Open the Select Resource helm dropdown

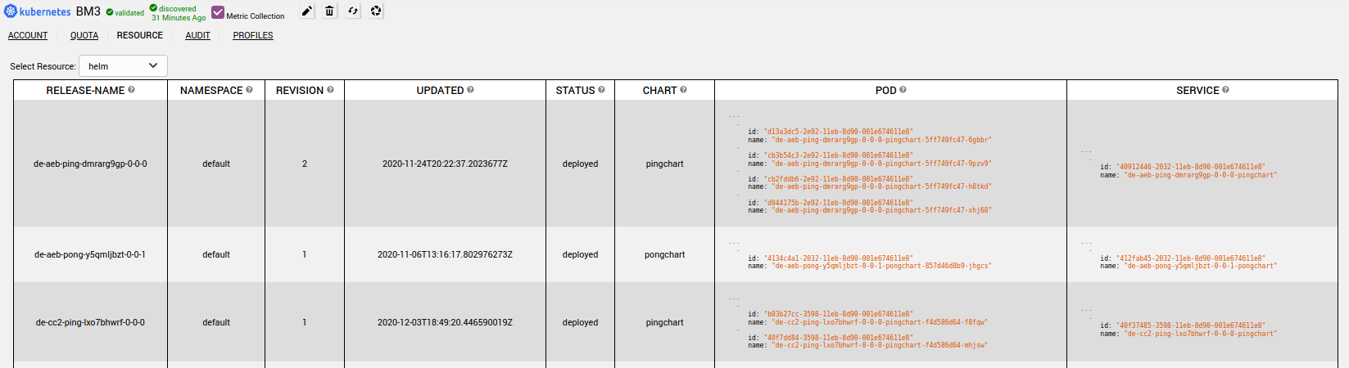[x=123, y=66]
